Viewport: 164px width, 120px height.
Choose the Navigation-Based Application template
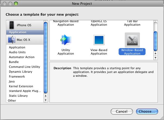pyautogui.click(x=66, y=23)
